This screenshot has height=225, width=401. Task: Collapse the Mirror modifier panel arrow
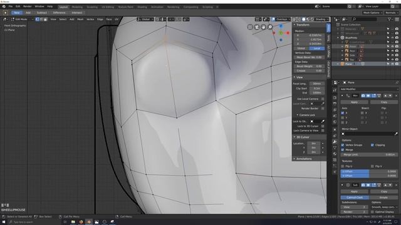point(342,96)
